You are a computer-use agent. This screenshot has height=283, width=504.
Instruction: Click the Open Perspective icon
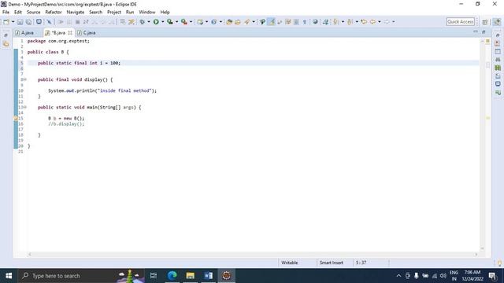pos(485,22)
